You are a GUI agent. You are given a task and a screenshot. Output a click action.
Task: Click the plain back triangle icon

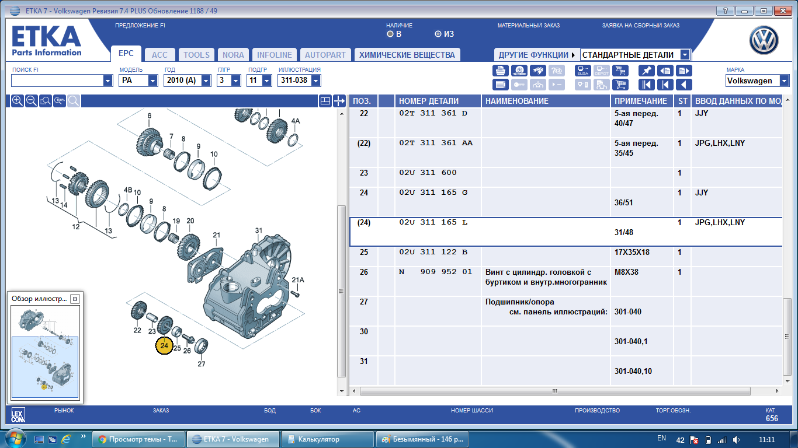tap(684, 85)
